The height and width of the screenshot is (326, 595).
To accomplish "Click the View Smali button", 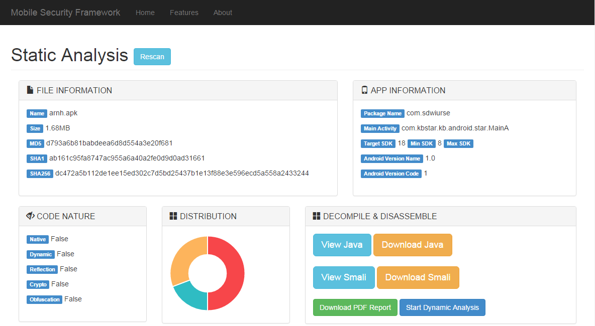I will click(x=344, y=277).
